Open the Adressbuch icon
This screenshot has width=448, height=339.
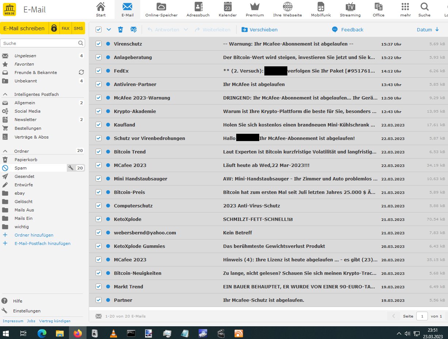coord(198,7)
